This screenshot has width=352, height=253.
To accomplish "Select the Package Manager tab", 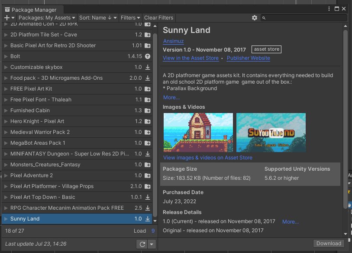I will click(x=33, y=10).
